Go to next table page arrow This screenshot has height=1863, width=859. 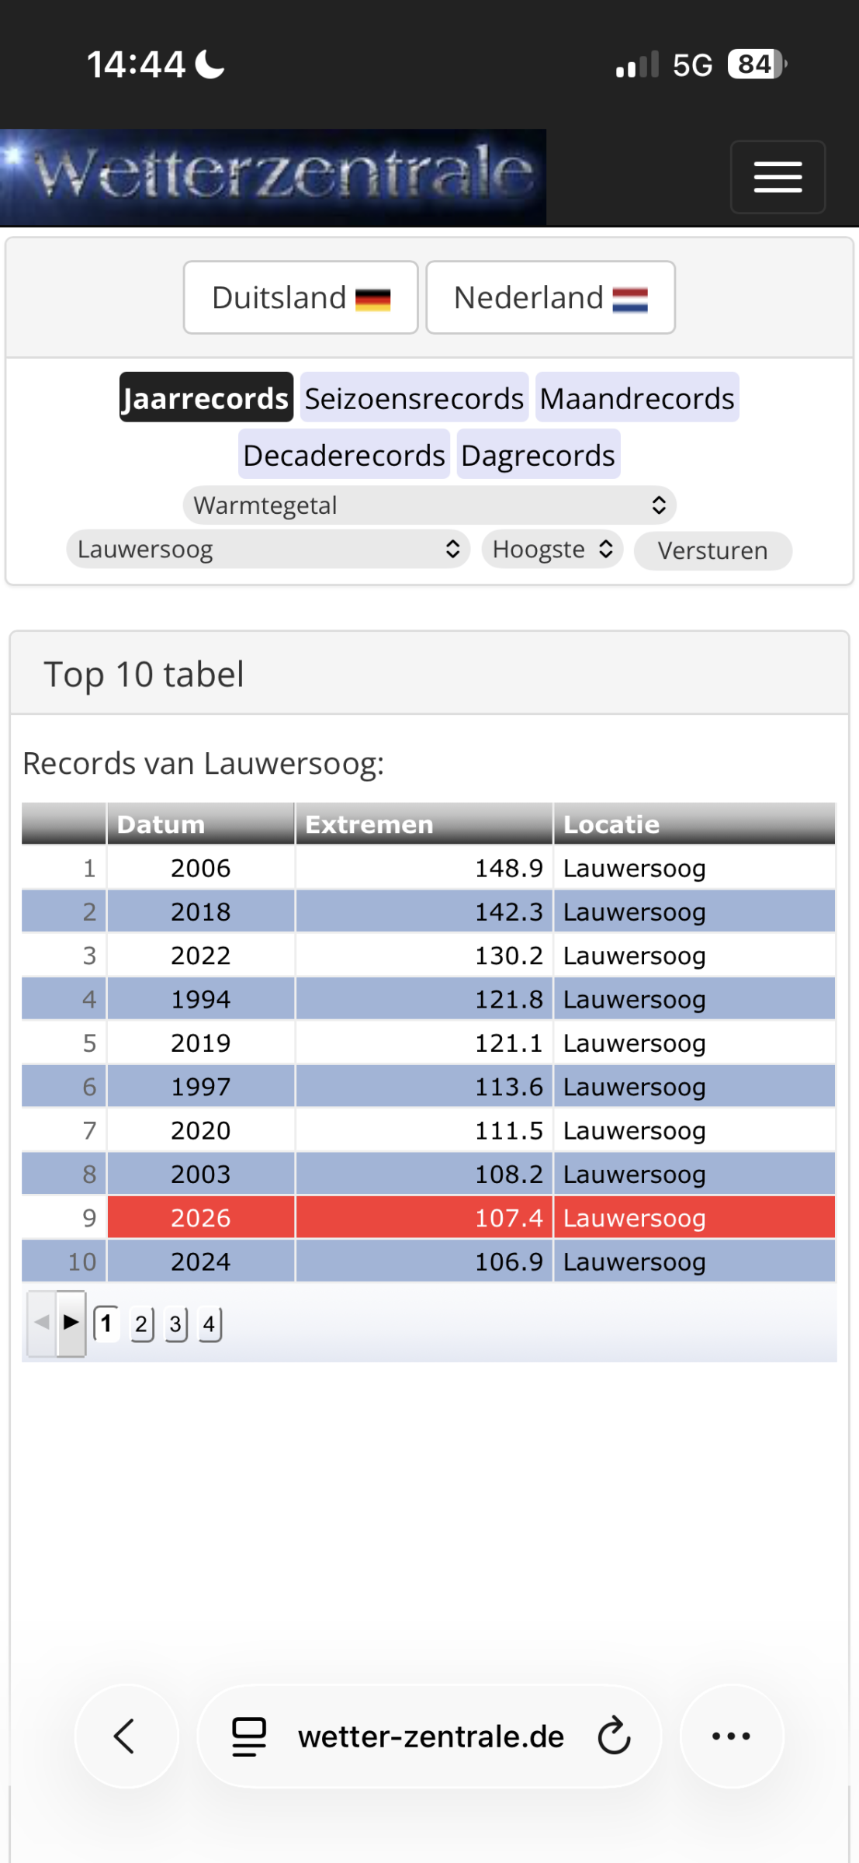[x=71, y=1323]
